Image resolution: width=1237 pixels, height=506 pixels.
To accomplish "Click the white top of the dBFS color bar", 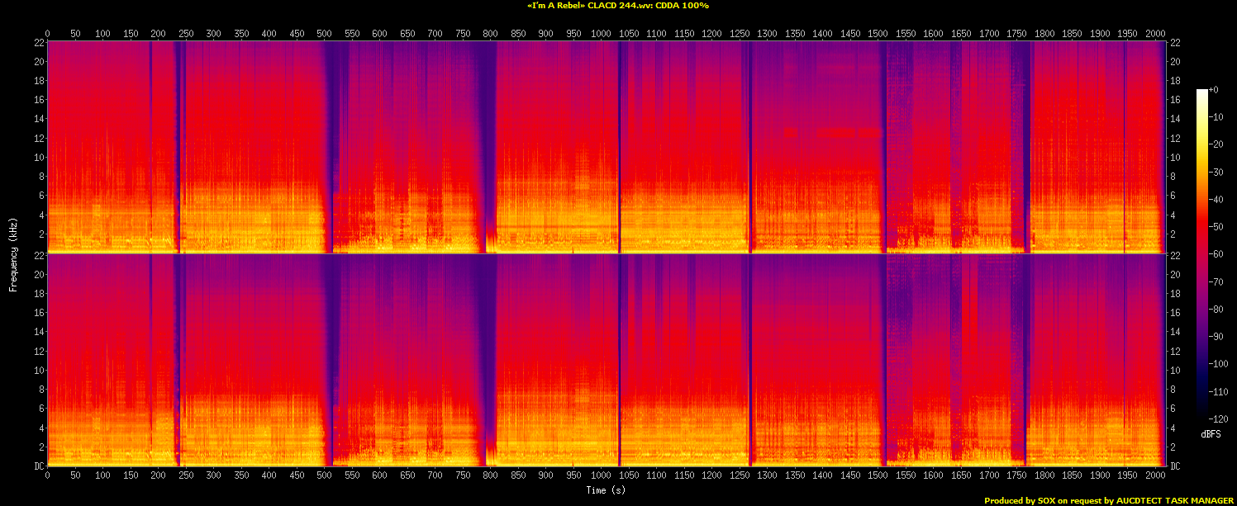I will pyautogui.click(x=1201, y=92).
